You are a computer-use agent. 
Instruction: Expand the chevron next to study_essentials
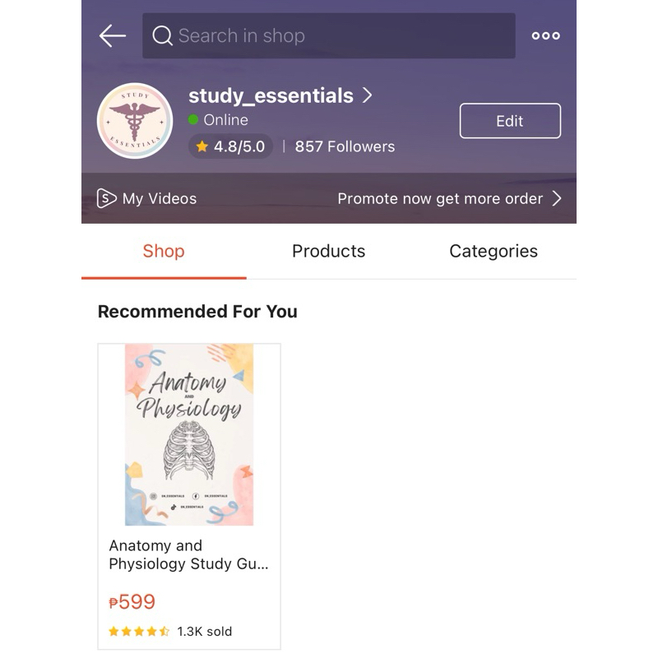368,95
